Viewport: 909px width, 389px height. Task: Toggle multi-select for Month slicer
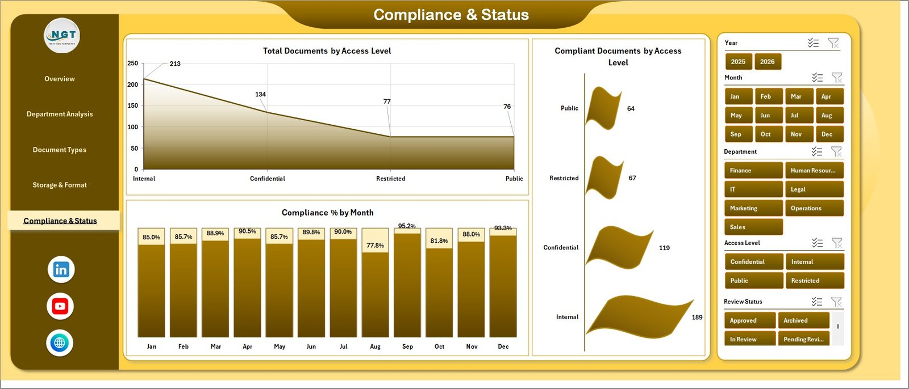[x=818, y=78]
